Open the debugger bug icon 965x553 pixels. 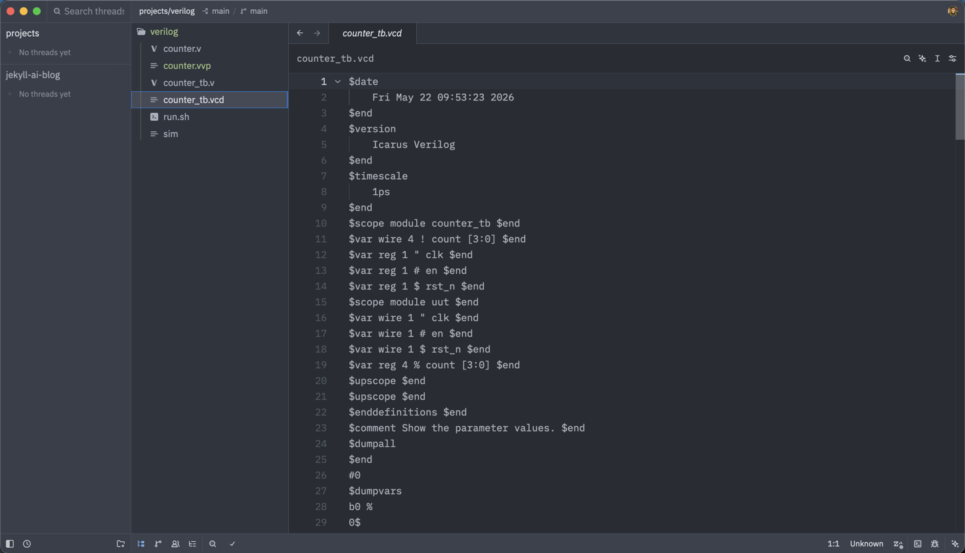935,544
